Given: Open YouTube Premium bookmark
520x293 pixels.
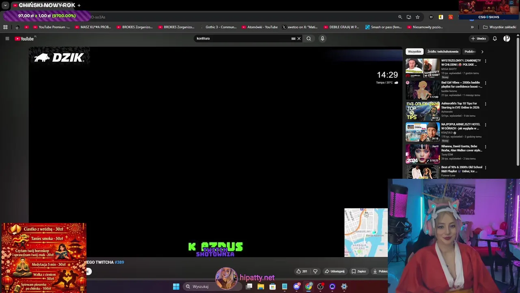Looking at the screenshot, I should [x=51, y=27].
